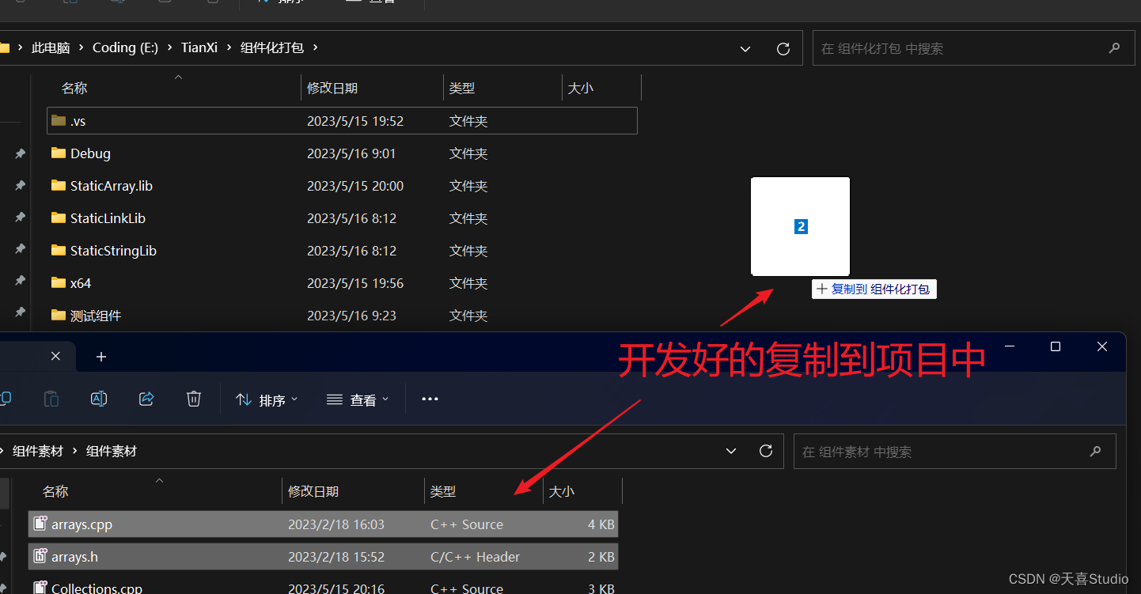Select the StaticStringLib folder name
1141x594 pixels.
point(113,250)
